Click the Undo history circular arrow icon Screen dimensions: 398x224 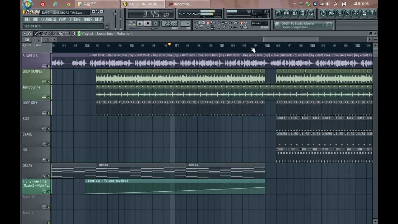click(x=323, y=13)
